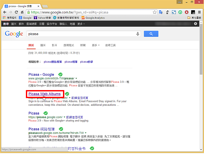Click the browser forward arrow

[11, 12]
